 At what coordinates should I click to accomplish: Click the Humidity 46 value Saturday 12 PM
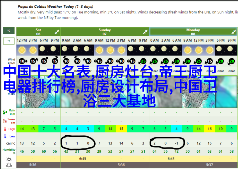click(x=22, y=152)
